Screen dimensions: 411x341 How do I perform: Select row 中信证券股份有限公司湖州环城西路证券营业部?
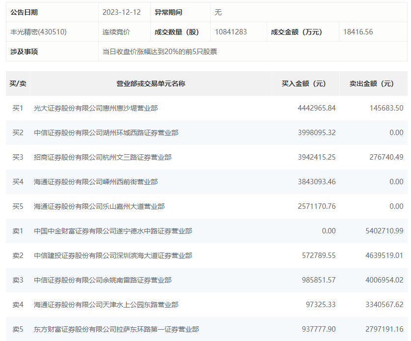point(207,133)
